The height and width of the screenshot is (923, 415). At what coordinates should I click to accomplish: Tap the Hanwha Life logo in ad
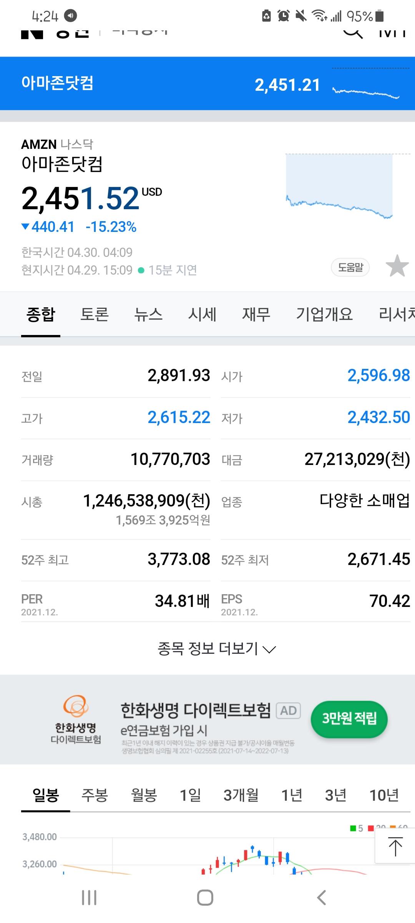click(x=76, y=719)
